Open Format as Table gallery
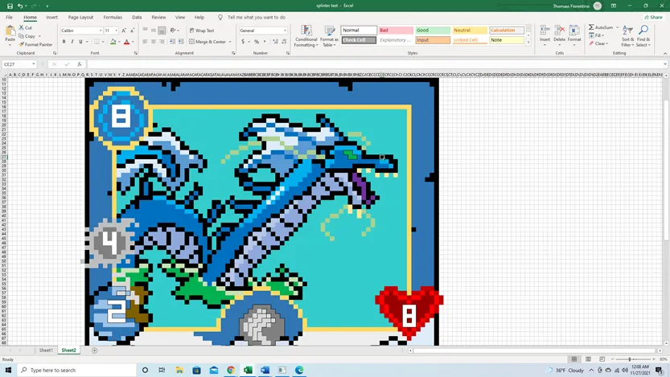670x377 pixels. pyautogui.click(x=330, y=36)
